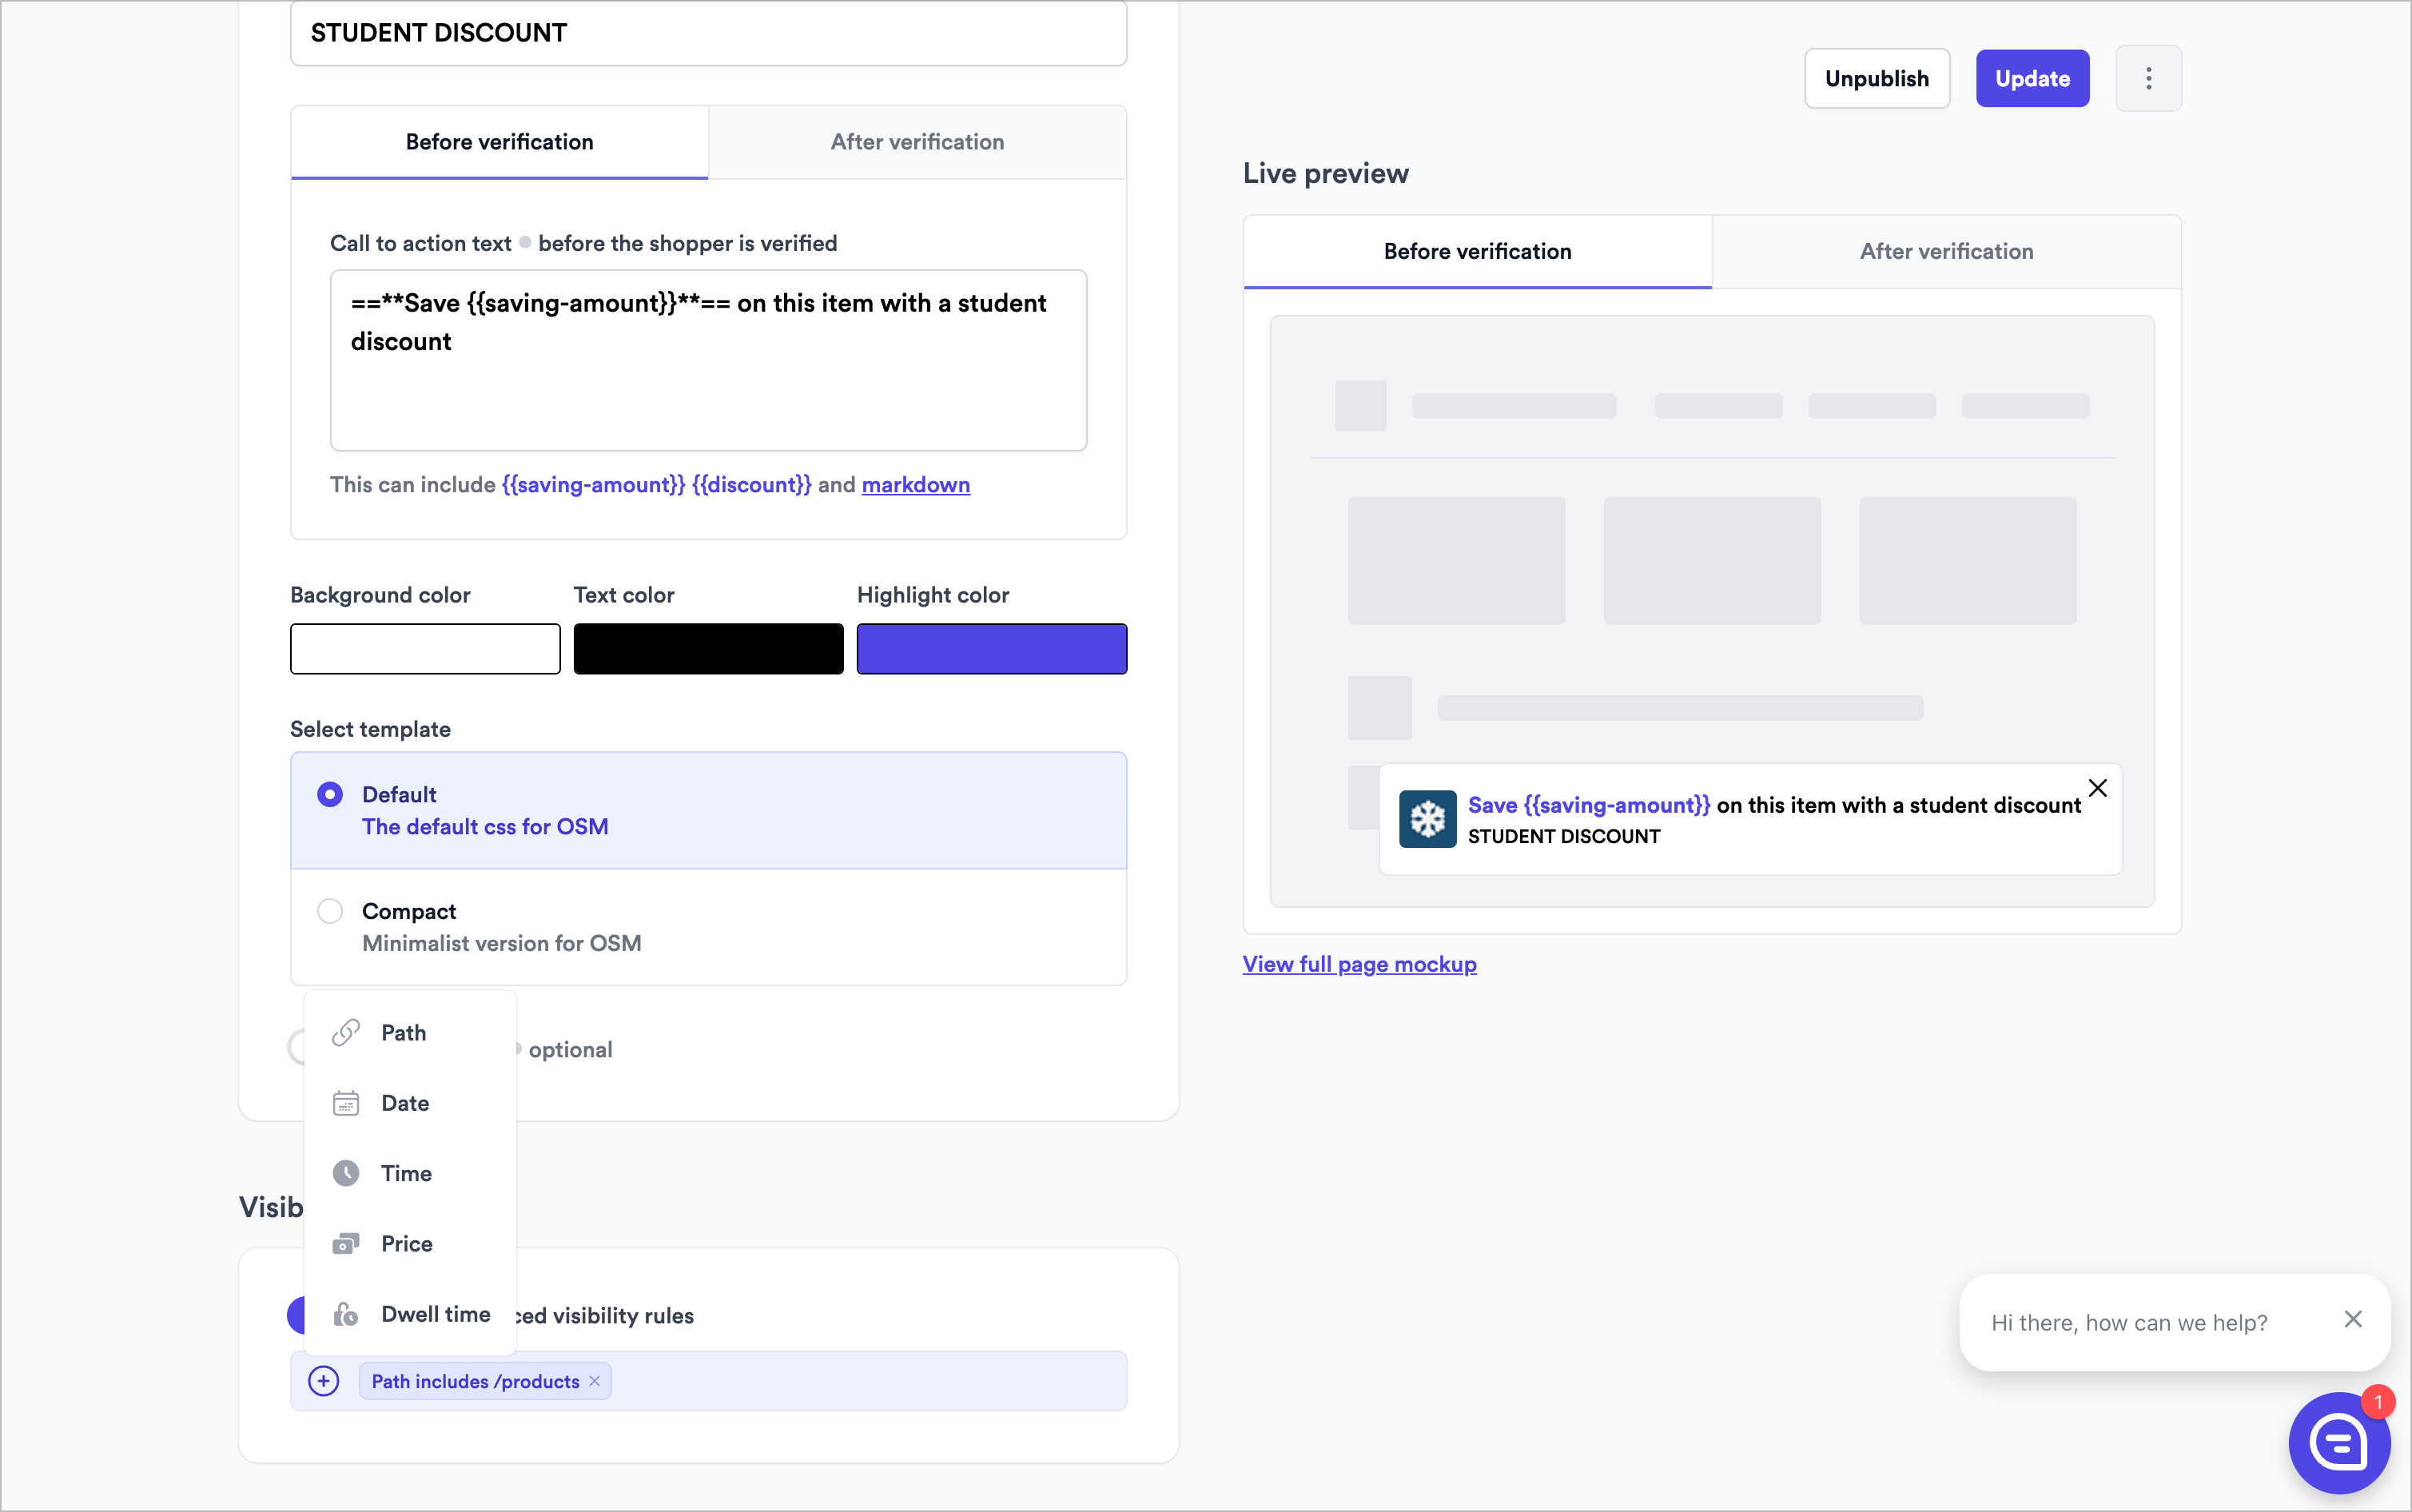This screenshot has width=2412, height=1512.
Task: Select the Dwell time icon option
Action: tap(346, 1314)
